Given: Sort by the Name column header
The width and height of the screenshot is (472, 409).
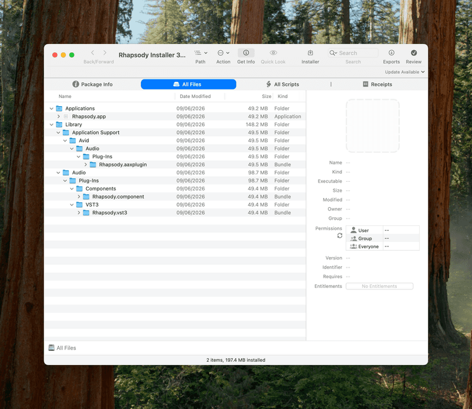Looking at the screenshot, I should (65, 96).
